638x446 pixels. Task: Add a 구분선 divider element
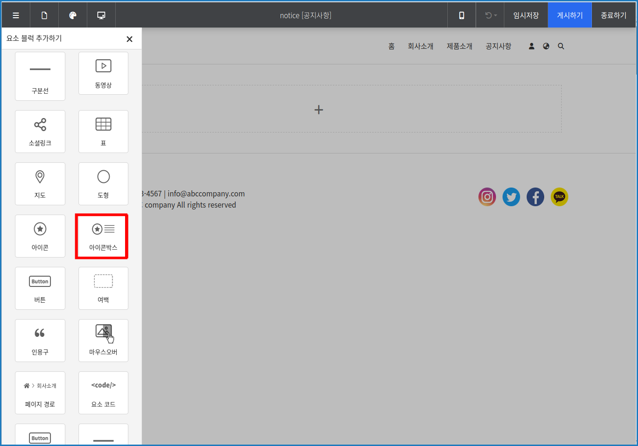40,76
